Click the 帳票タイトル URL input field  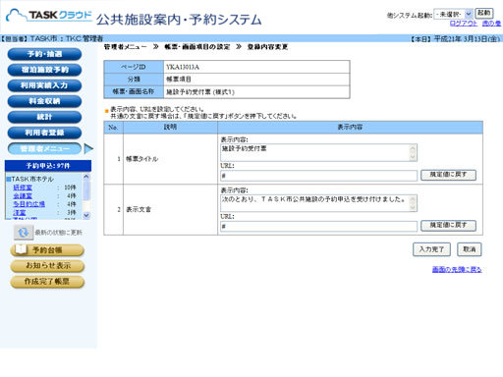(x=318, y=176)
